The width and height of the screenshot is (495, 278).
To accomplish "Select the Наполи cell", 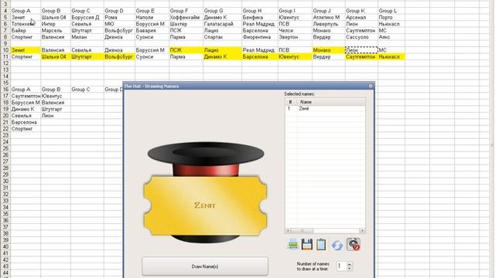I will (x=152, y=17).
